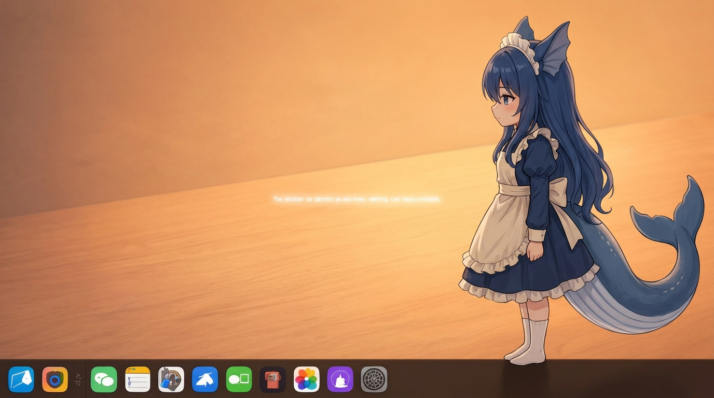Open the dark icon with red device
This screenshot has width=714, height=398.
(x=273, y=379)
